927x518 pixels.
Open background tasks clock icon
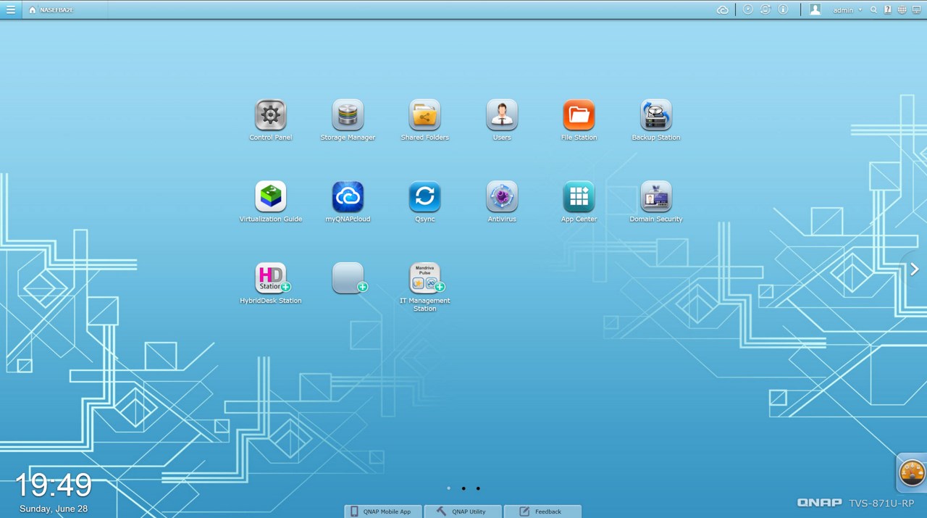click(748, 9)
